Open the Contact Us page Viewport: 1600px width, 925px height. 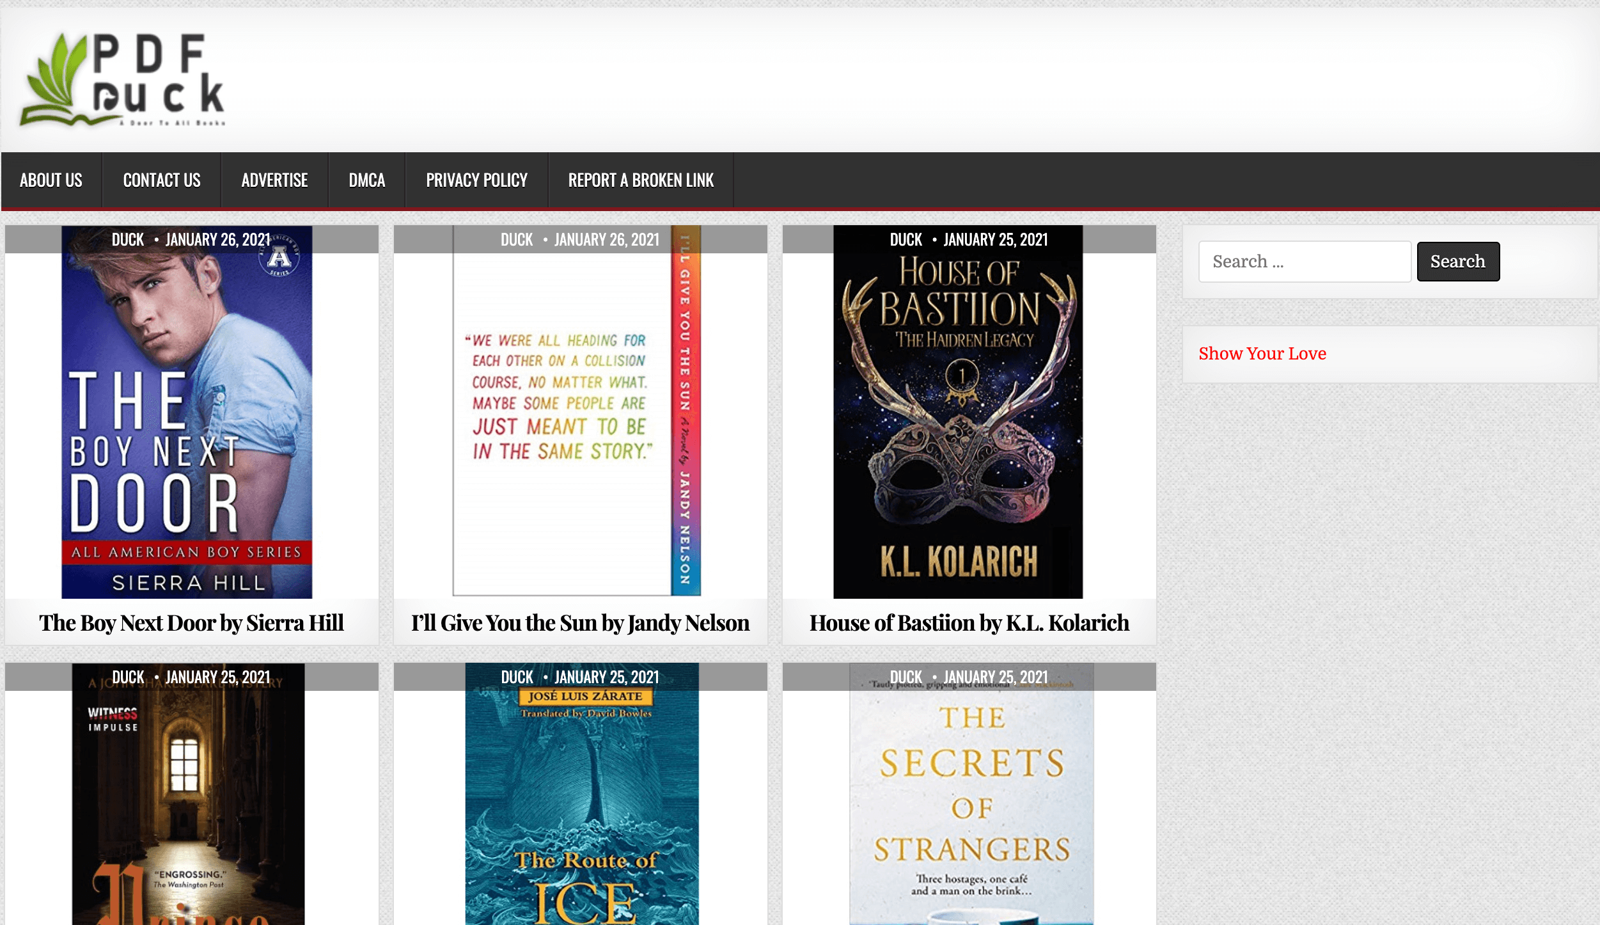(162, 180)
